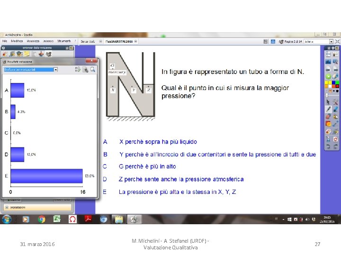Open the Resource Browser icon
Viewport: 341px width, 256px height.
(12, 54)
